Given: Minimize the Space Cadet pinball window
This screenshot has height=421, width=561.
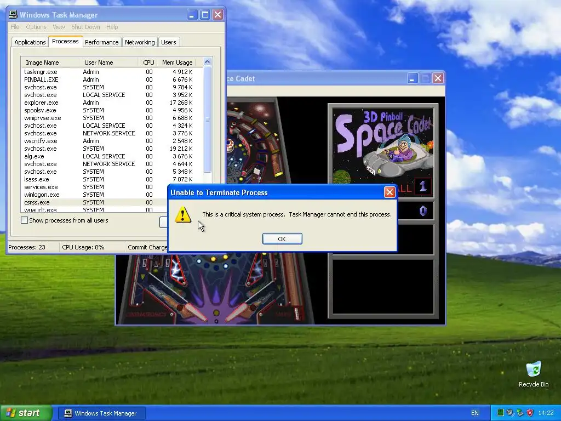Looking at the screenshot, I should click(x=412, y=78).
